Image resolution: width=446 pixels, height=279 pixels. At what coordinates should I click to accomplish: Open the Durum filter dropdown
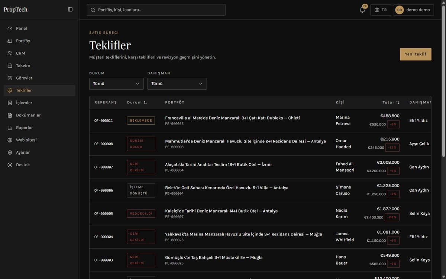(116, 84)
